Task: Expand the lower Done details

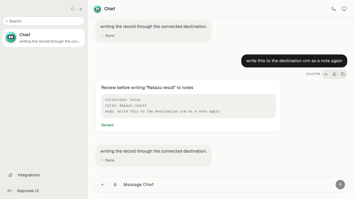Action: pyautogui.click(x=108, y=160)
